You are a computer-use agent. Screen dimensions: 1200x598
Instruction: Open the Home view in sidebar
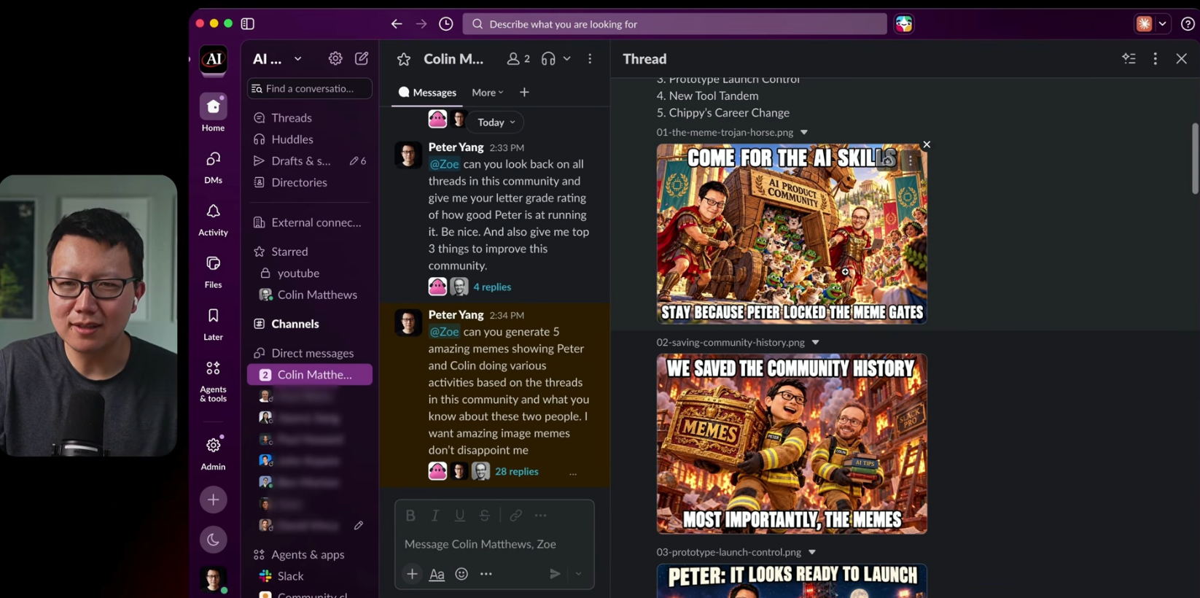(x=214, y=113)
